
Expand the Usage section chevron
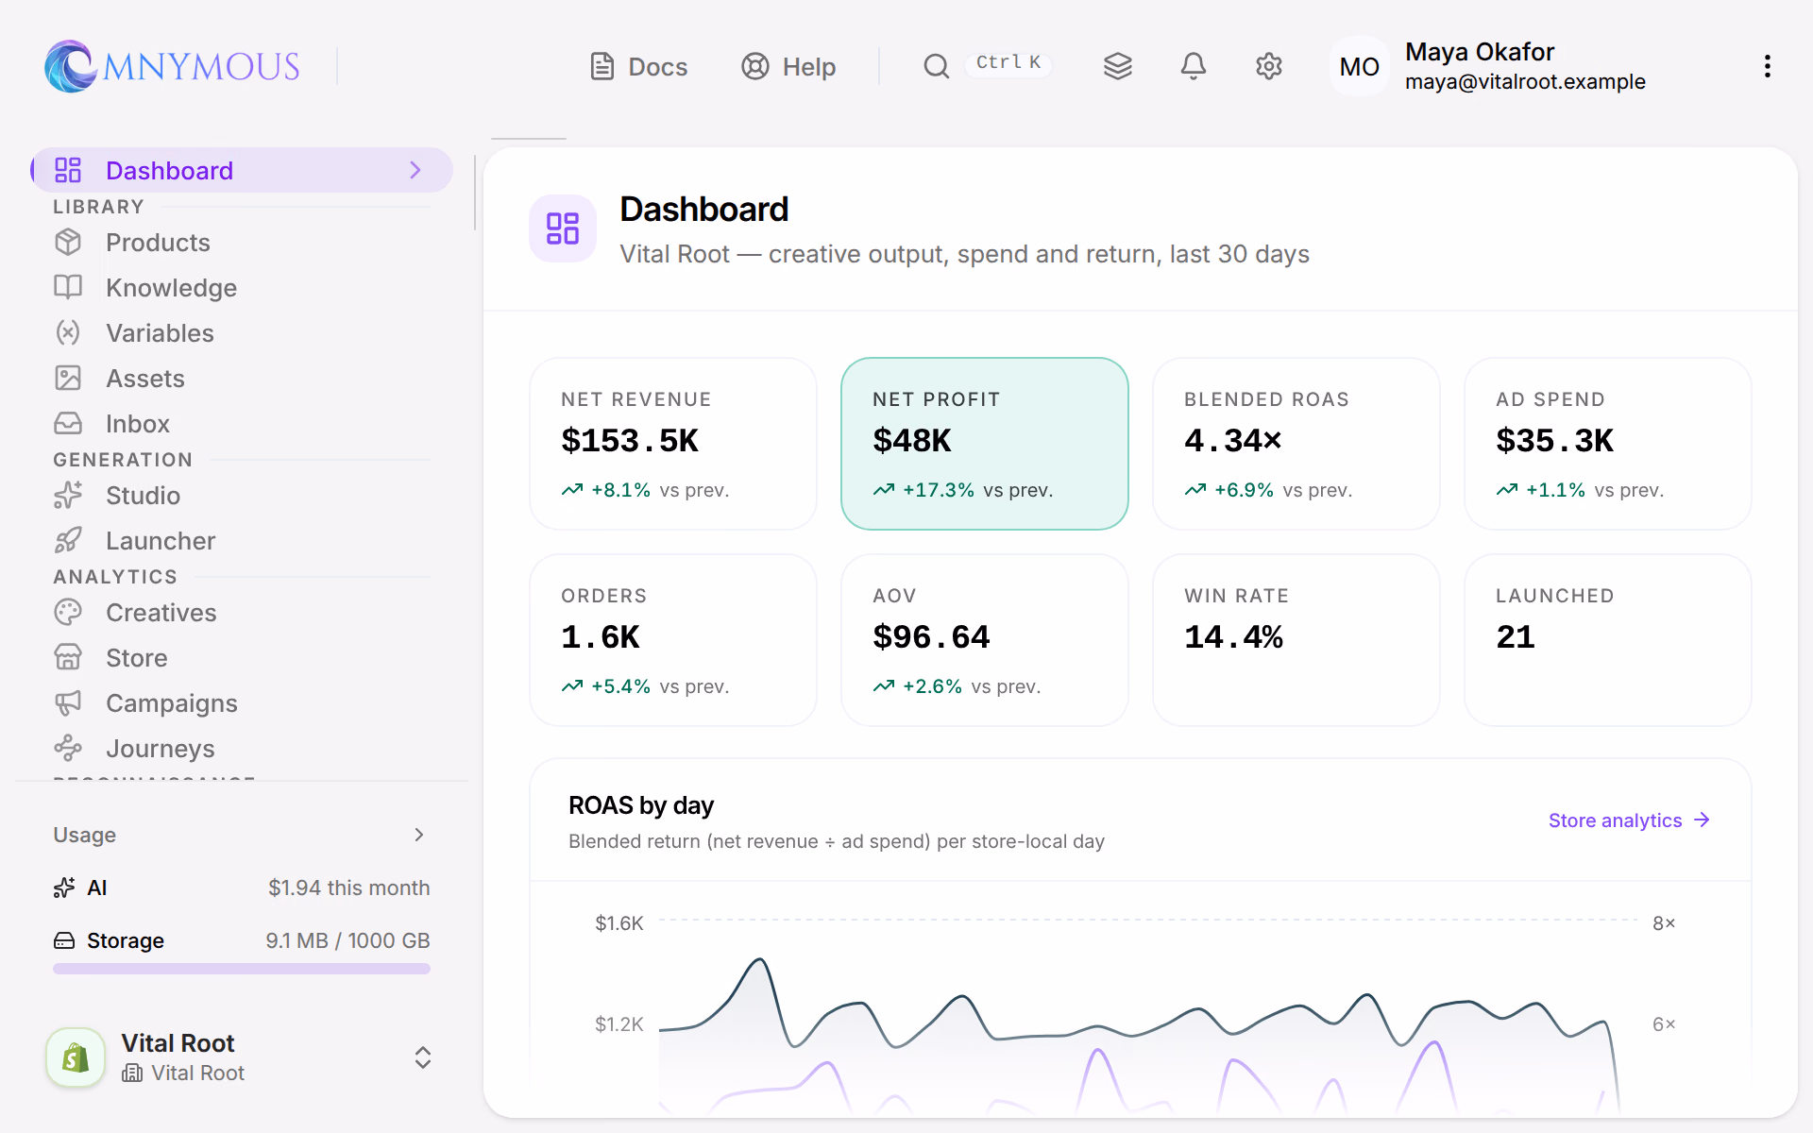(x=419, y=835)
